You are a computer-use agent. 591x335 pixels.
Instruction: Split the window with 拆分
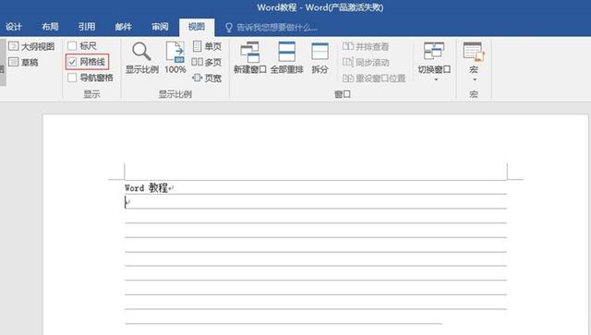[320, 57]
